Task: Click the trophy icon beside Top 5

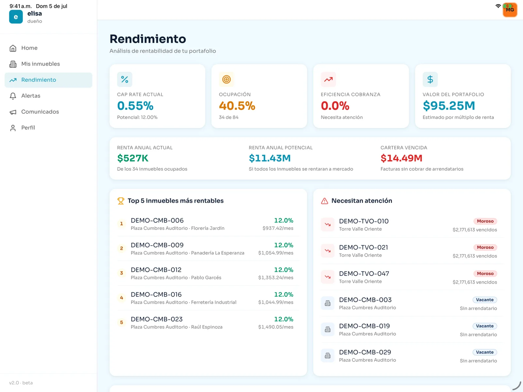Action: pyautogui.click(x=121, y=201)
